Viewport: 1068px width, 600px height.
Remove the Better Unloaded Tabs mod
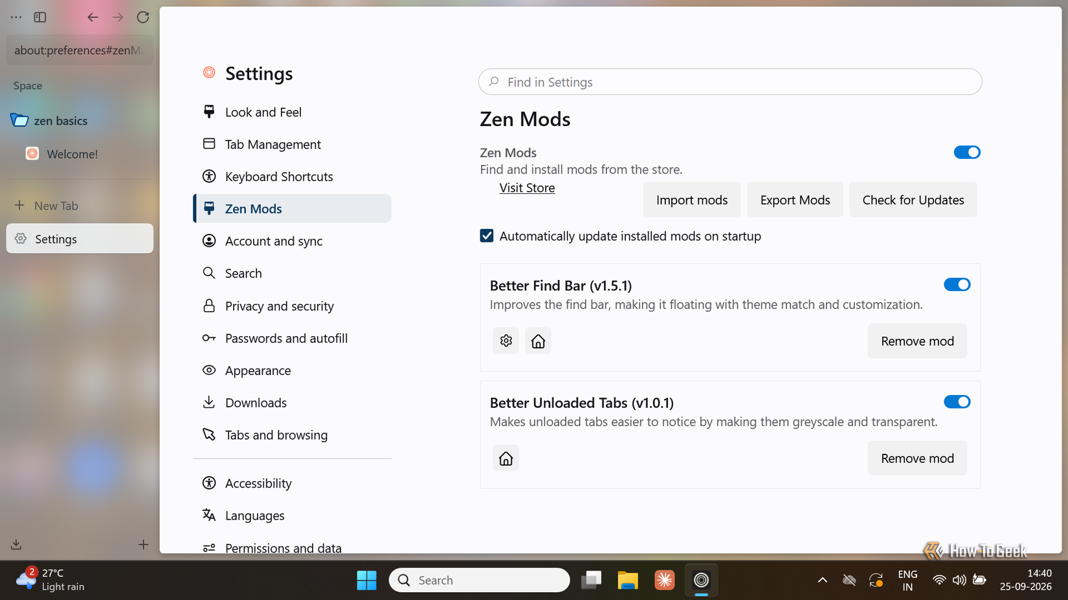[917, 458]
